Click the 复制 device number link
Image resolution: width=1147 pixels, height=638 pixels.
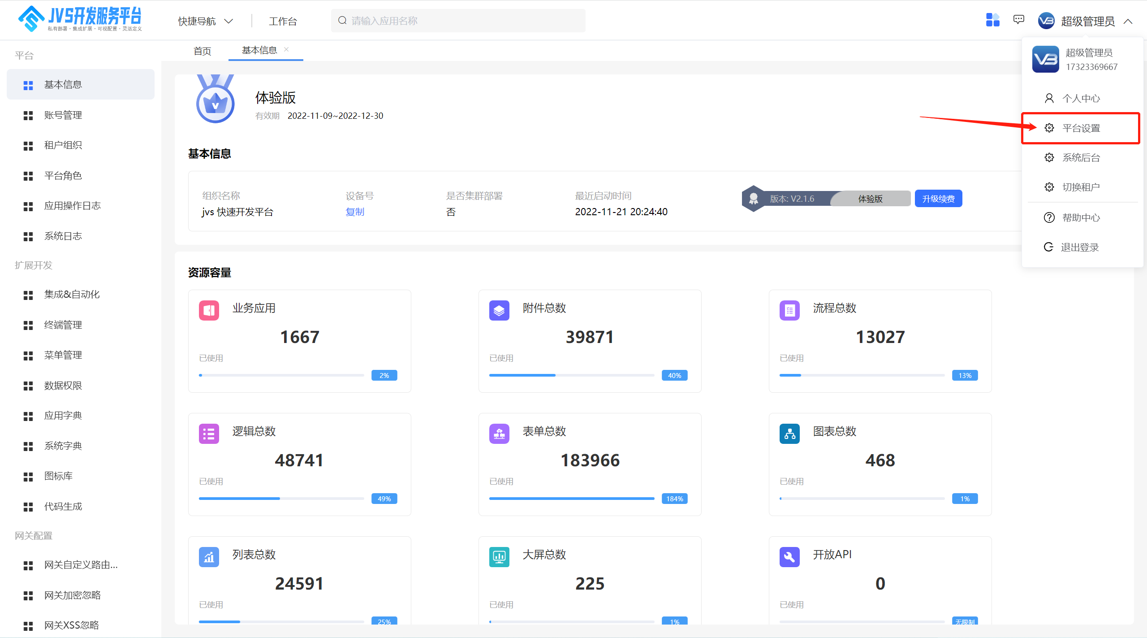point(355,212)
